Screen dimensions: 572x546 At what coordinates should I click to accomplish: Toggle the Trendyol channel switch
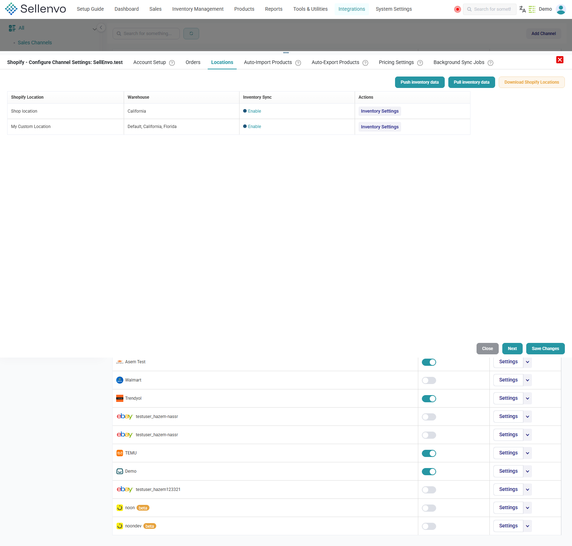(x=429, y=399)
